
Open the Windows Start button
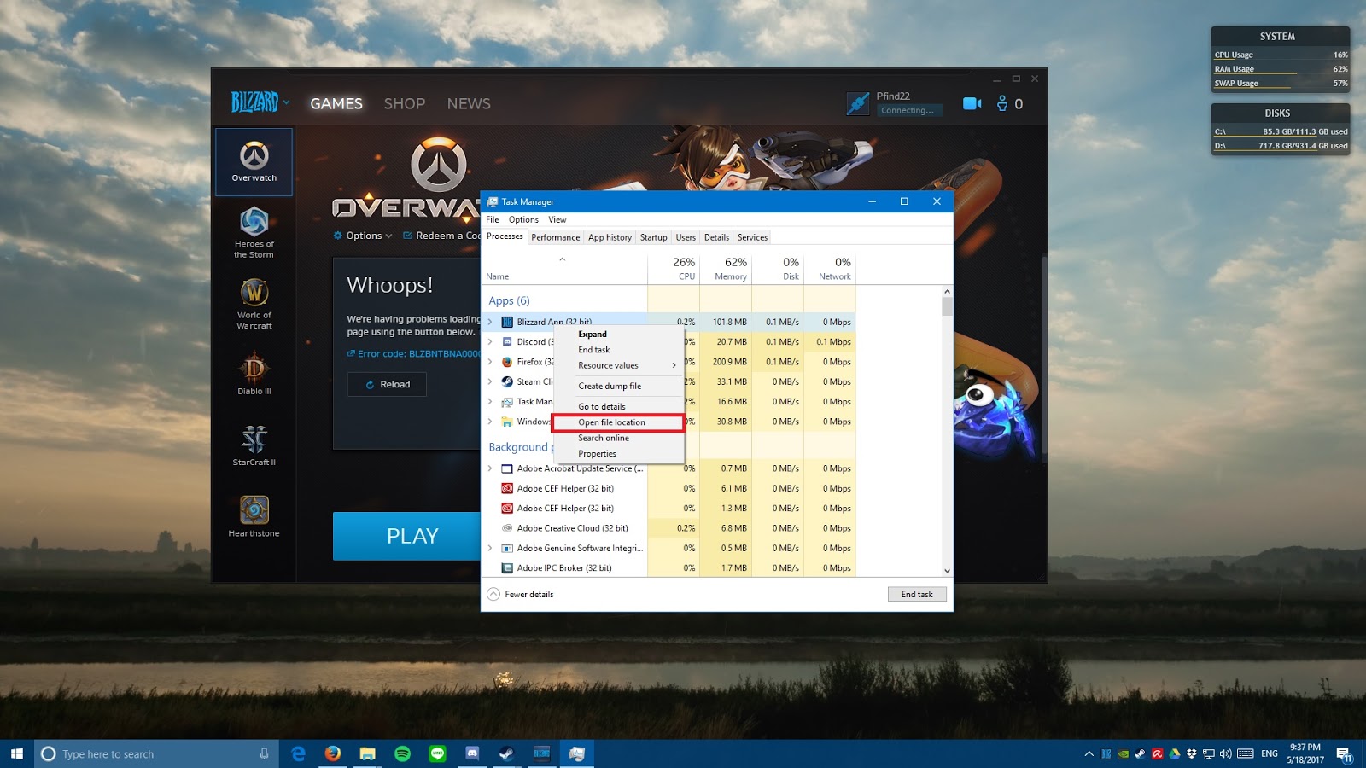point(17,753)
